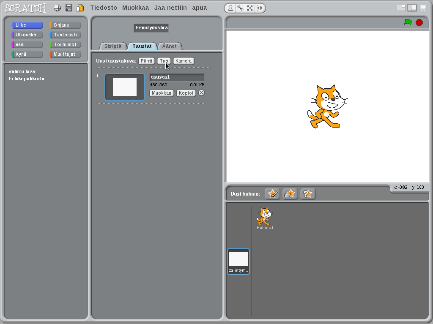Select the tausta1 background thumbnail
Screen dimensions: 433x324
coord(125,87)
